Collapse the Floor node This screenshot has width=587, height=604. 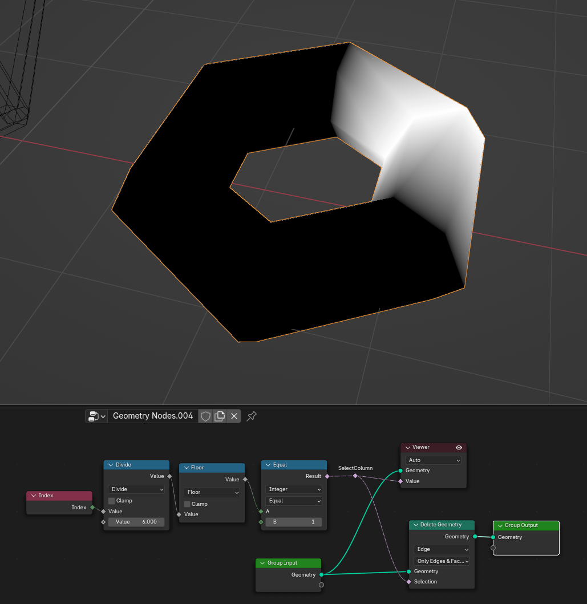187,468
